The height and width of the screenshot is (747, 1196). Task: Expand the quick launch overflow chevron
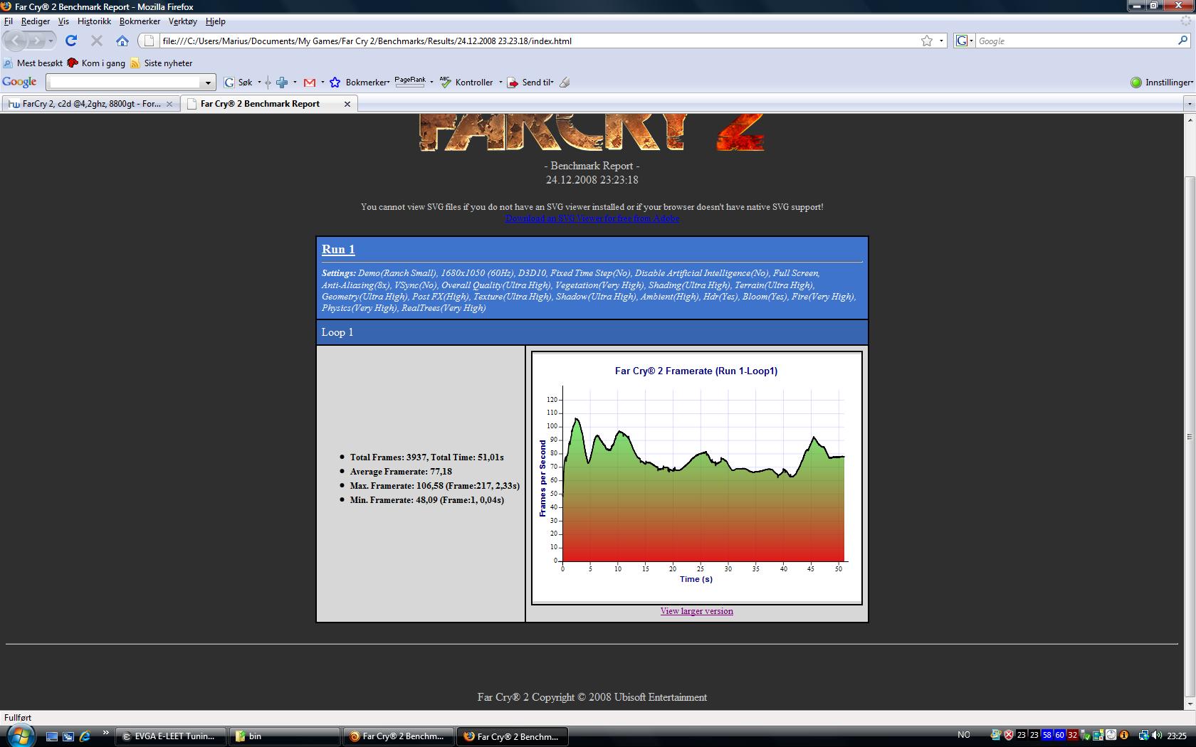coord(106,733)
